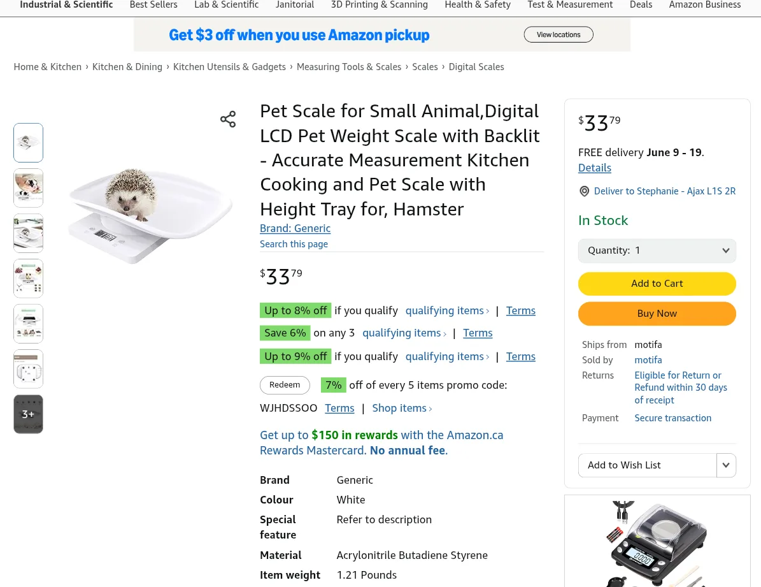Open seller motifa link next to Sold by
Viewport: 761px width, 587px height.
[648, 360]
